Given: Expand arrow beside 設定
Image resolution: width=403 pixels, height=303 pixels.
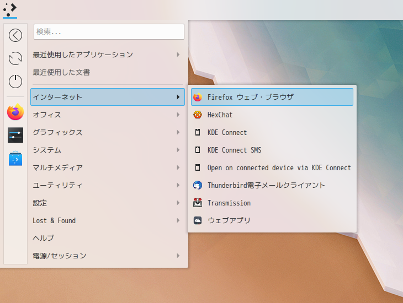Looking at the screenshot, I should pos(178,203).
